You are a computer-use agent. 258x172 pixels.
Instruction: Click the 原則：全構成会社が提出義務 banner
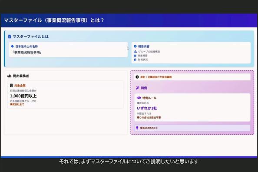pos(192,77)
